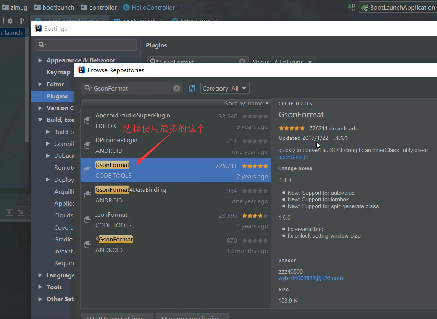Expand the Editor settings node
The width and height of the screenshot is (437, 319).
click(x=40, y=84)
